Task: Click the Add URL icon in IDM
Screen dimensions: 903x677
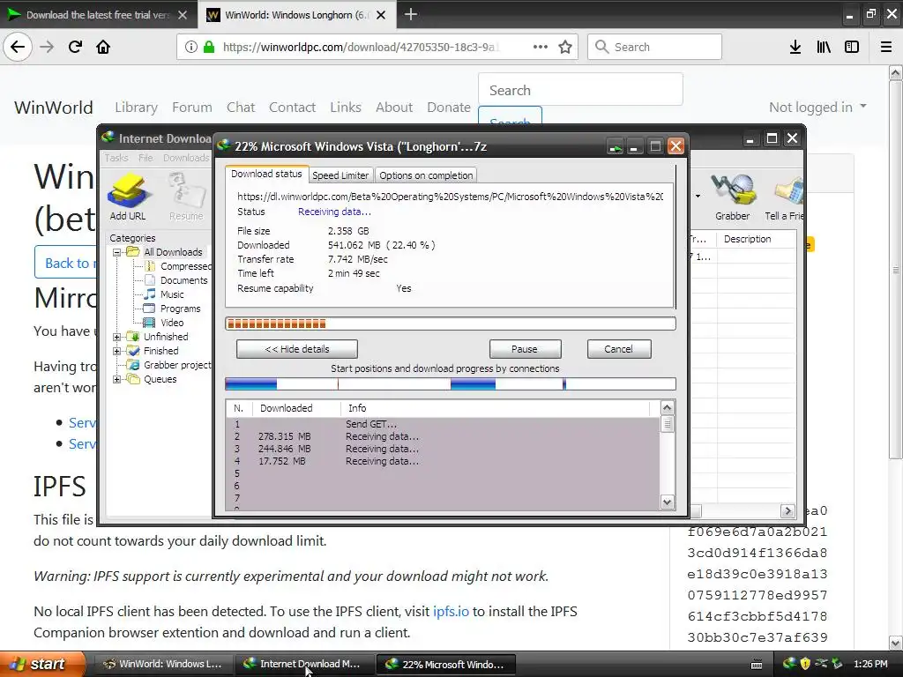Action: coord(128,197)
